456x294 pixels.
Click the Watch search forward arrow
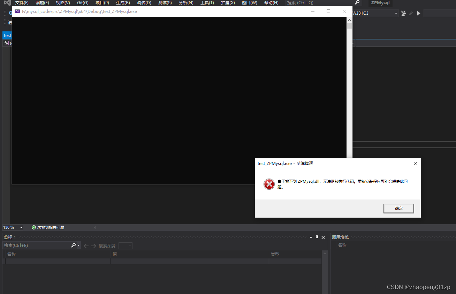93,246
